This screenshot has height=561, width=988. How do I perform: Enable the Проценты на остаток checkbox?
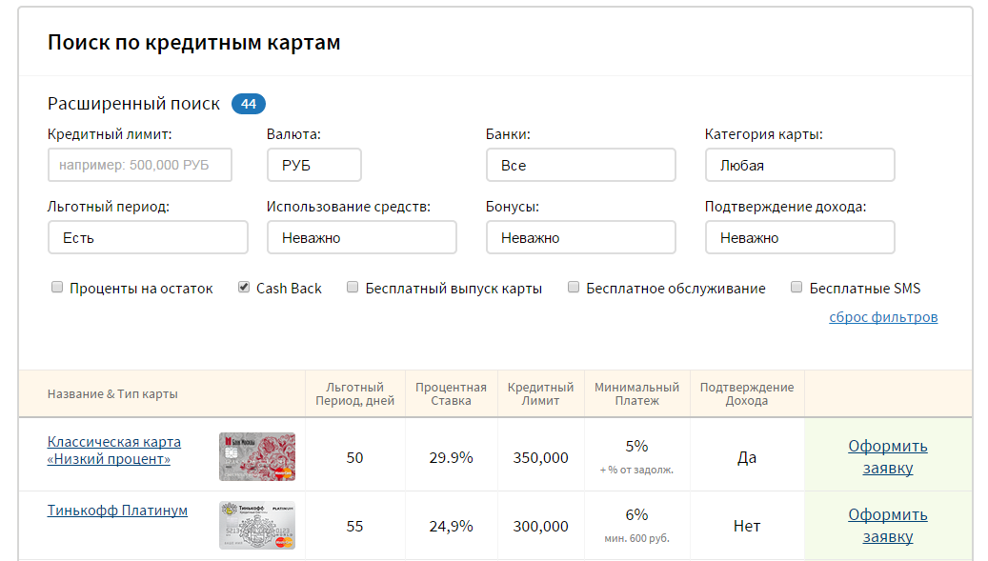pyautogui.click(x=57, y=287)
